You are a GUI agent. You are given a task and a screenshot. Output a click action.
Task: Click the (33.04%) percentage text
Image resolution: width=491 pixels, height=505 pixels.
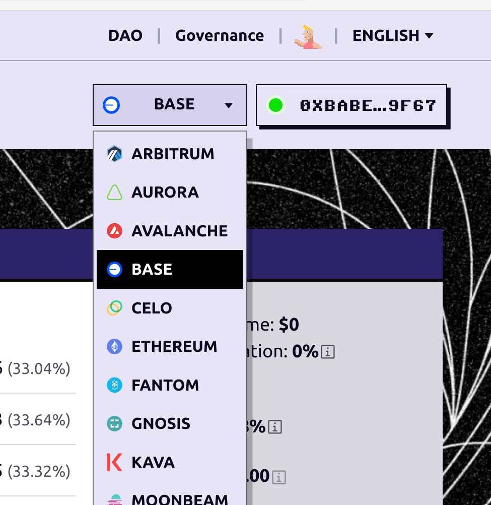[x=39, y=368]
